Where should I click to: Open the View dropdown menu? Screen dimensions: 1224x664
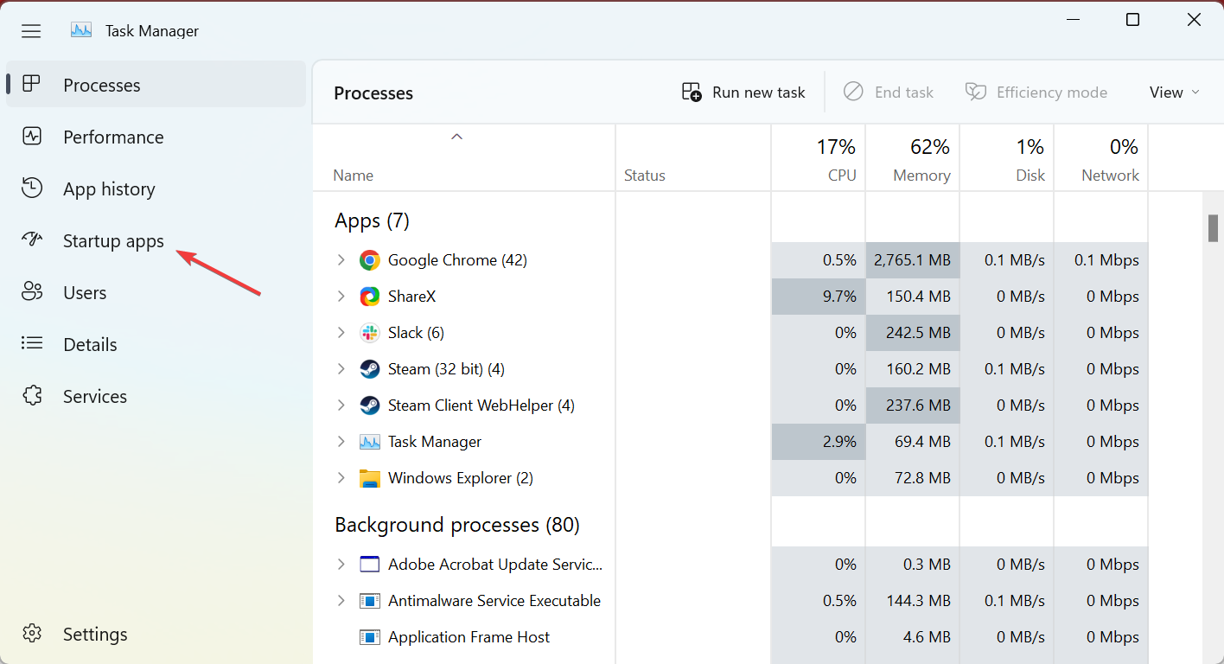point(1174,93)
